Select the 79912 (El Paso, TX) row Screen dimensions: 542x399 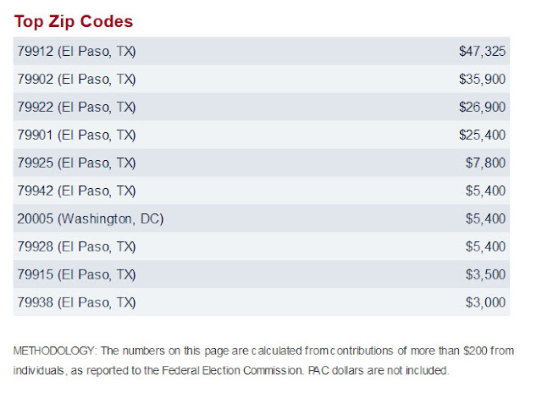(x=262, y=51)
